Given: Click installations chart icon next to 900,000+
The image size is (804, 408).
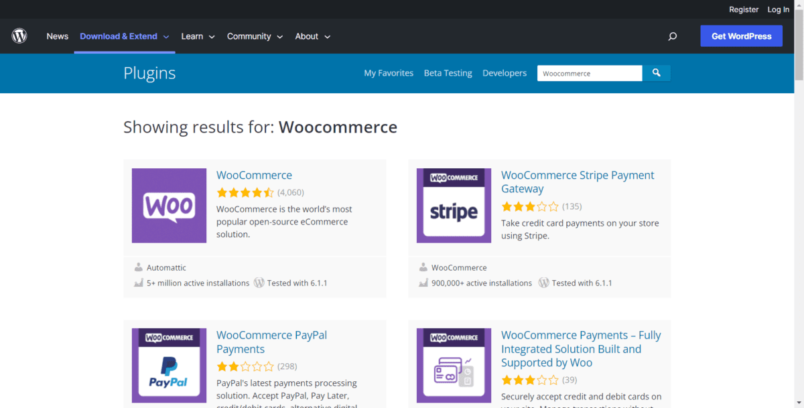Looking at the screenshot, I should [x=423, y=283].
